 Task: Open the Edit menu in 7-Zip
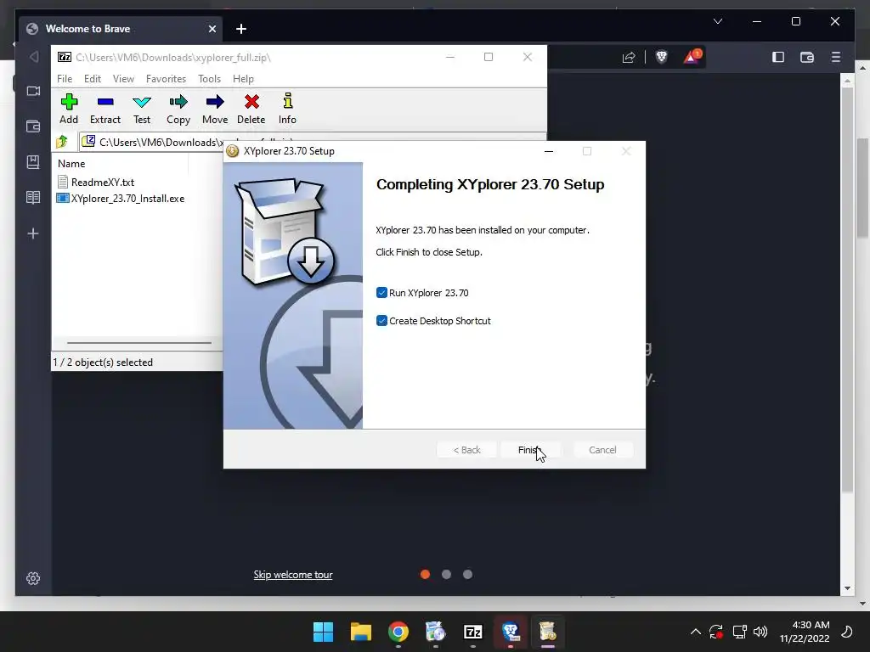pyautogui.click(x=92, y=79)
